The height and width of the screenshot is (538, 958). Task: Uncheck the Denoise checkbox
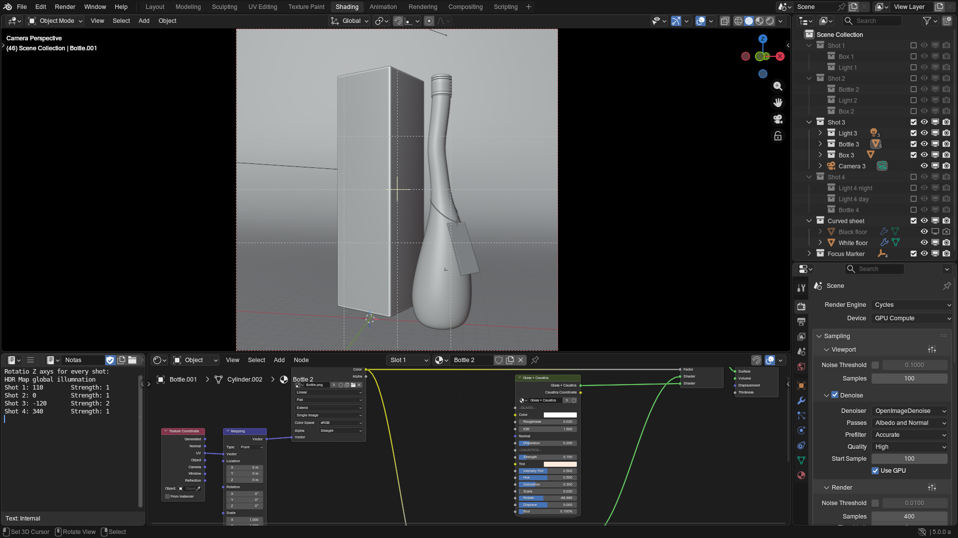835,395
